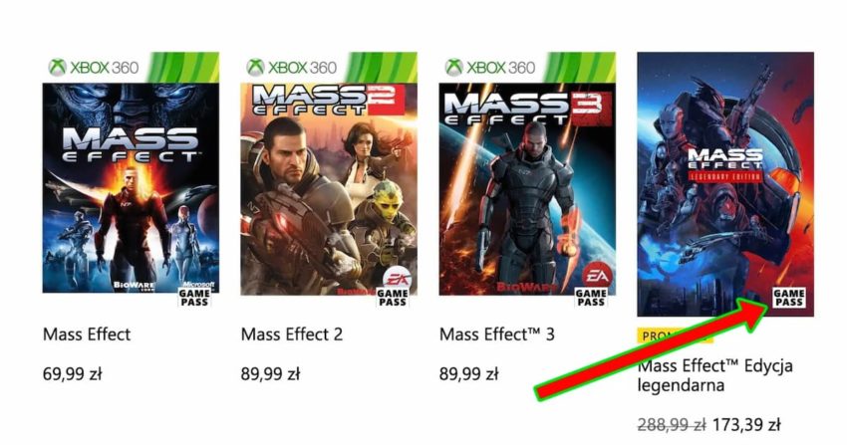847x445 pixels.
Task: Click Game Pass badge on Legendary Edition cover
Action: click(789, 298)
